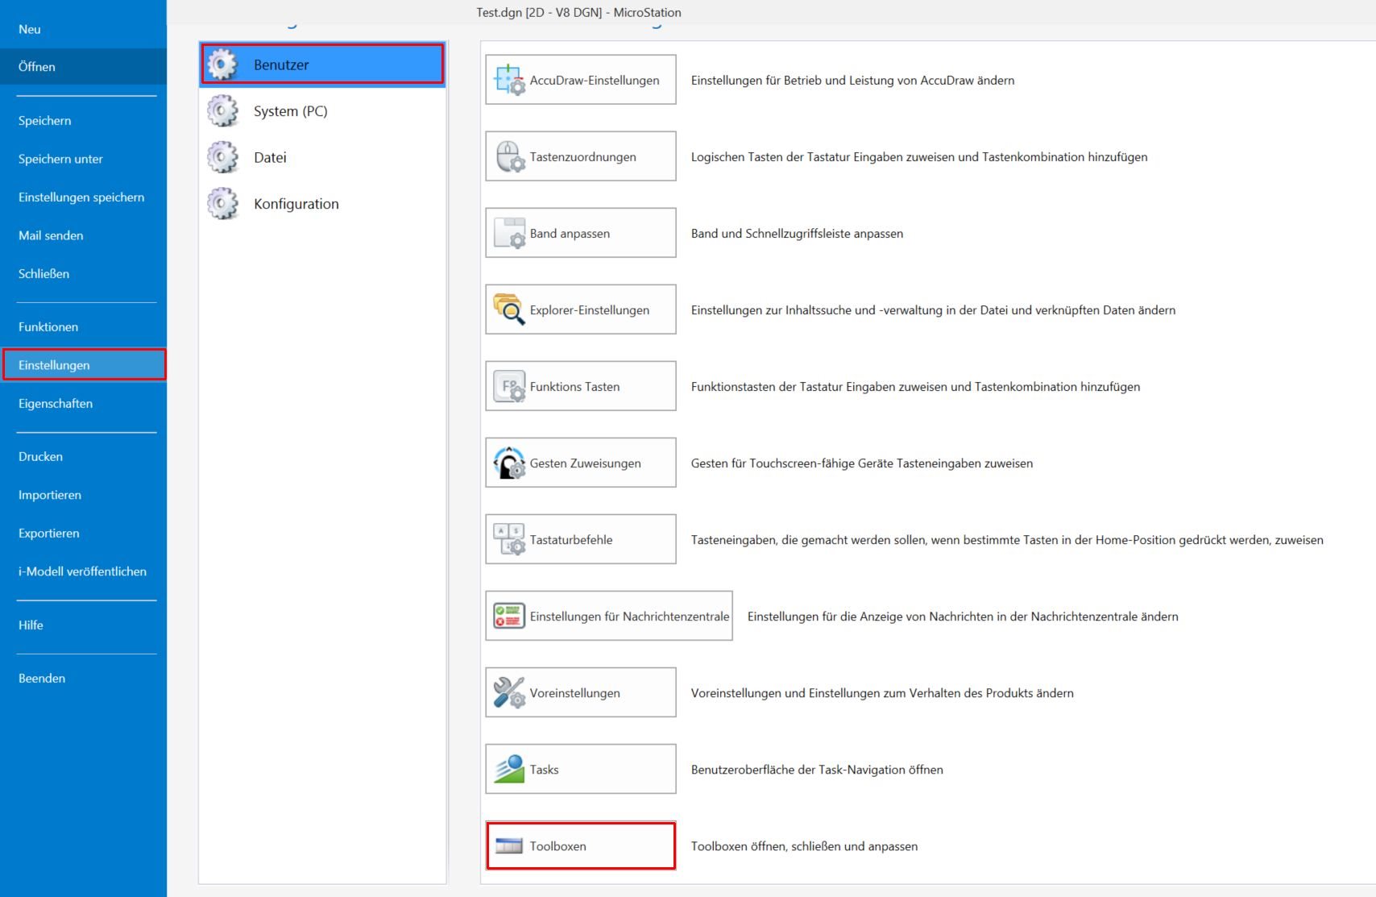1376x897 pixels.
Task: Click the title 'Test.dgn [2D - V8 DGN] - MicroStation'
Action: point(578,12)
